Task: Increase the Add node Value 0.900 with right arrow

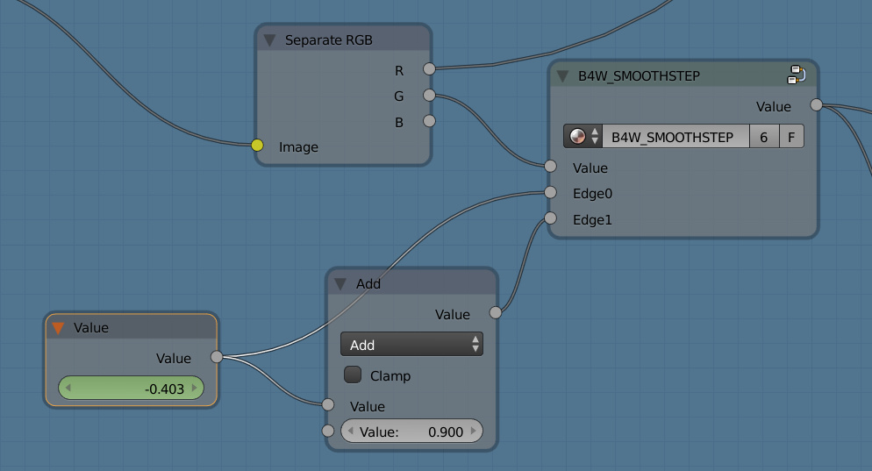Action: point(475,432)
